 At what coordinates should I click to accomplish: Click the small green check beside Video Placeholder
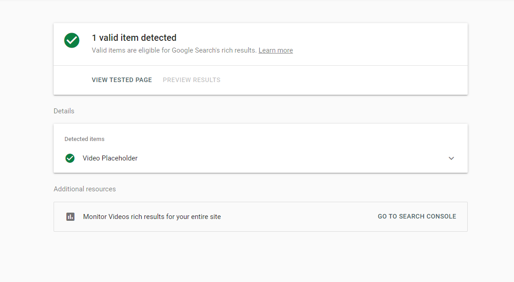[x=70, y=158]
